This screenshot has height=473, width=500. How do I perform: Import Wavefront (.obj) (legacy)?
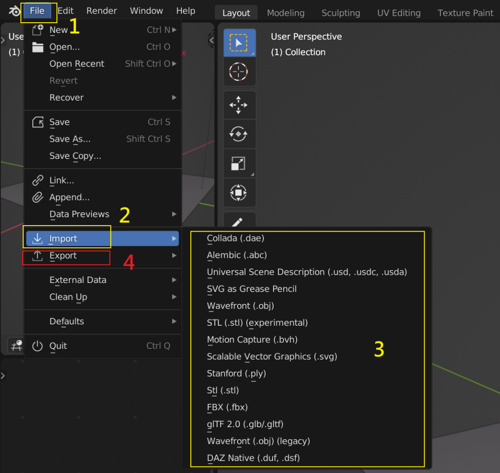tap(308, 441)
